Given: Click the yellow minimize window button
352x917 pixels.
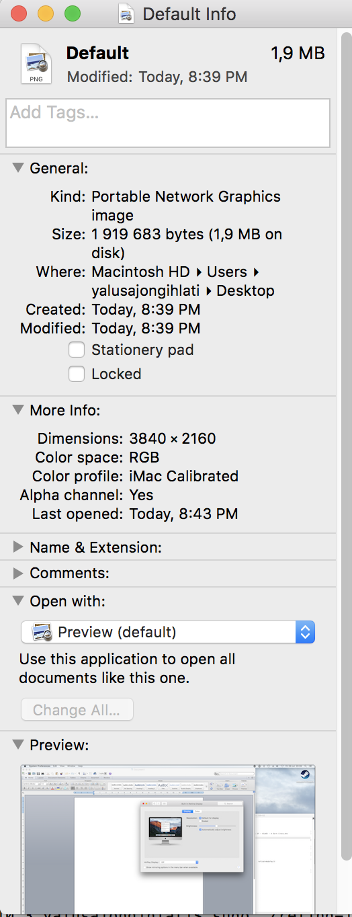Looking at the screenshot, I should coord(45,13).
